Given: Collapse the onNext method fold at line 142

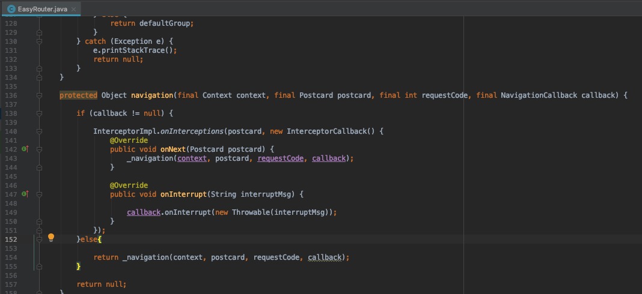Looking at the screenshot, I should click(39, 149).
